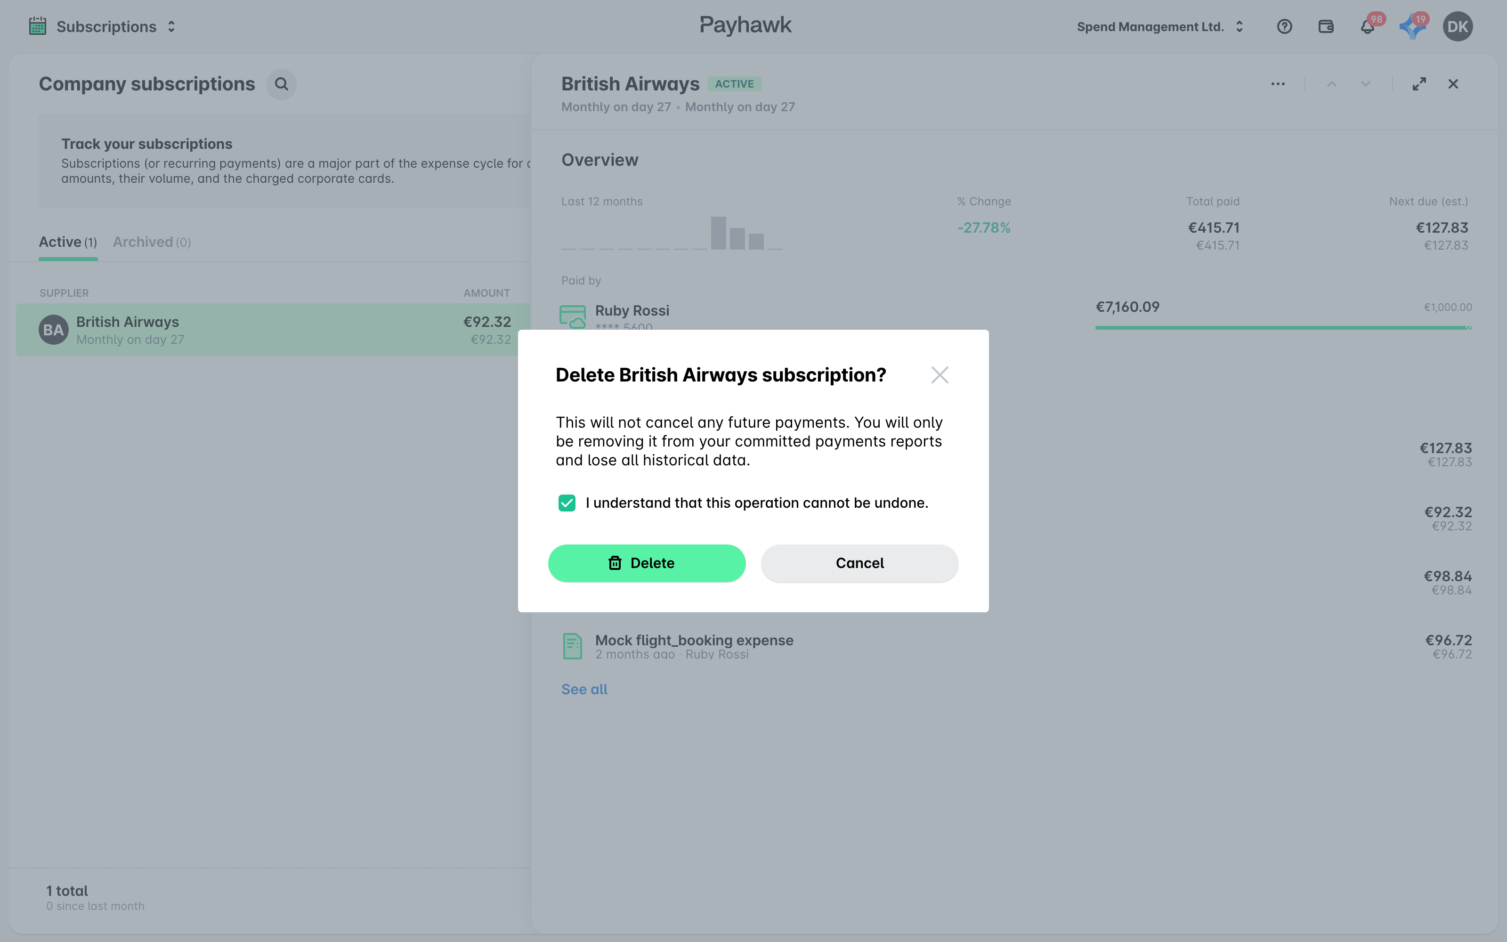
Task: Open the blue star assistant icon
Action: coord(1412,27)
